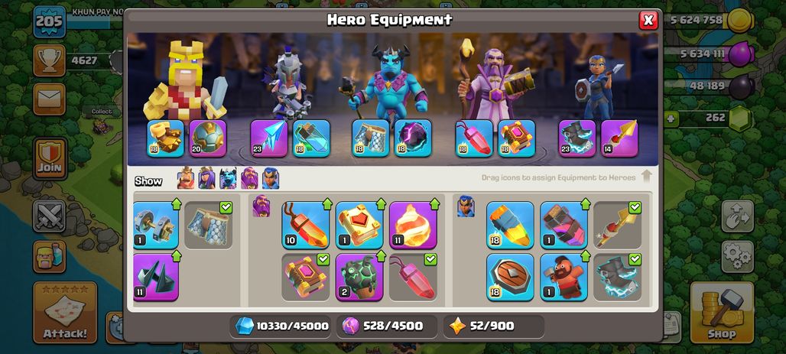The height and width of the screenshot is (354, 786).
Task: Tap the upgrade arrow on Life Gem
Action: pos(327,204)
